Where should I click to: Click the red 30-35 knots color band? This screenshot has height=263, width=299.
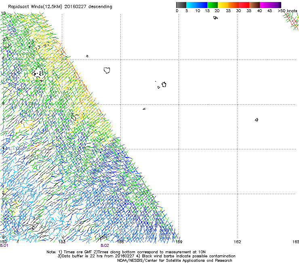pos(244,5)
